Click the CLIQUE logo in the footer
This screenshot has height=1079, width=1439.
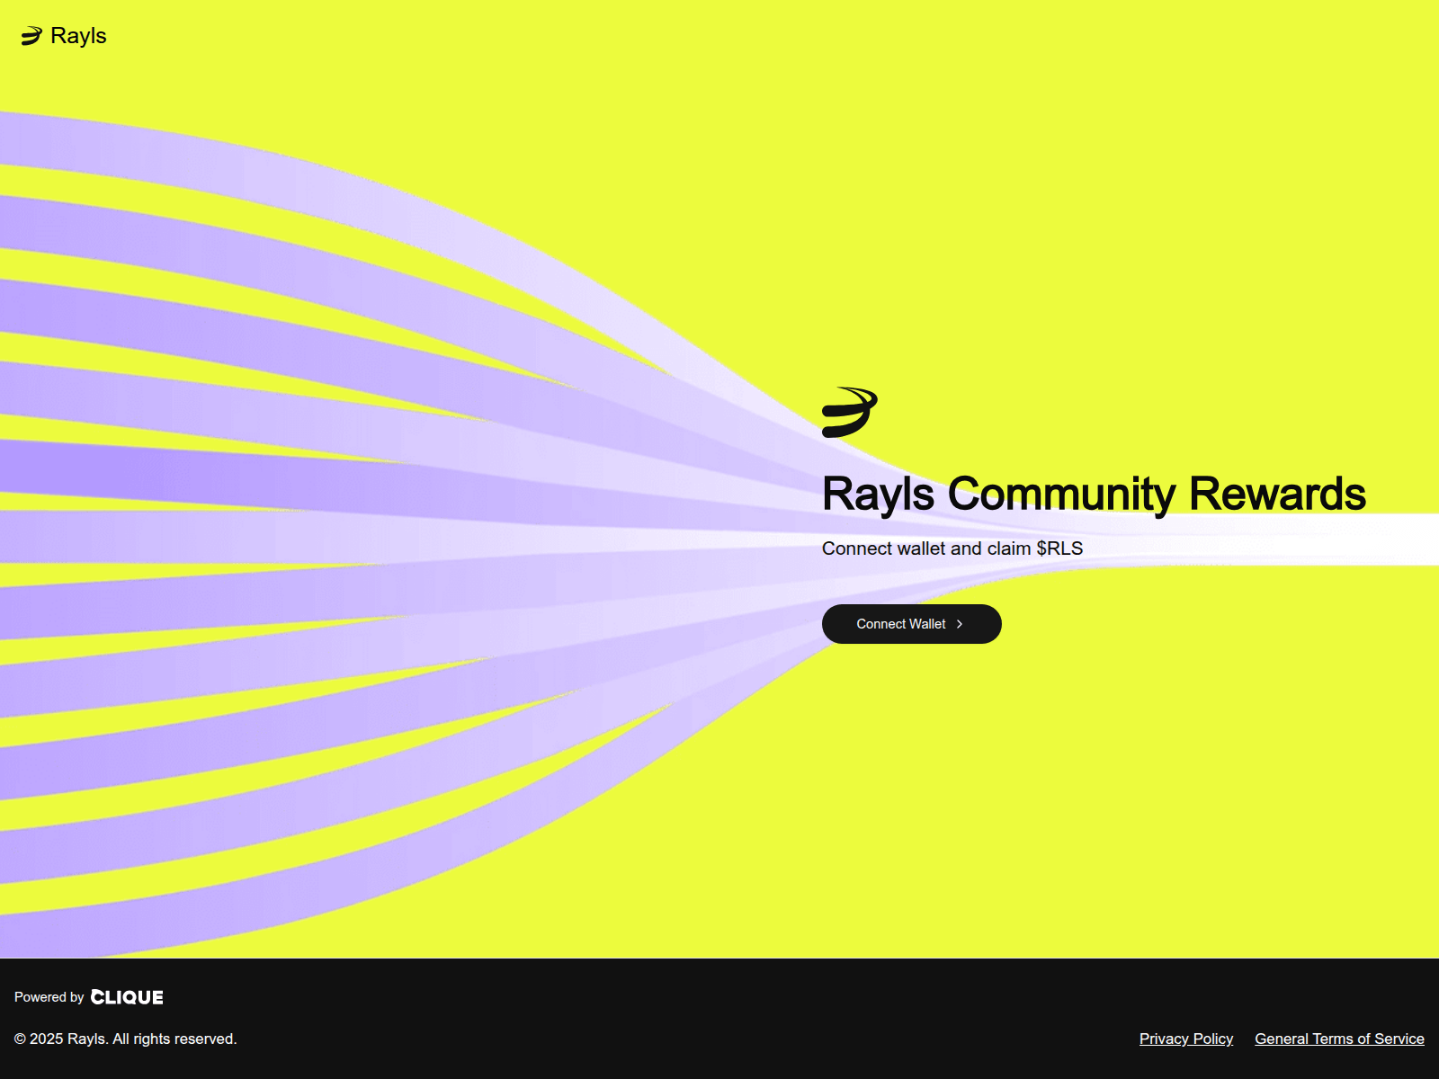coord(127,997)
